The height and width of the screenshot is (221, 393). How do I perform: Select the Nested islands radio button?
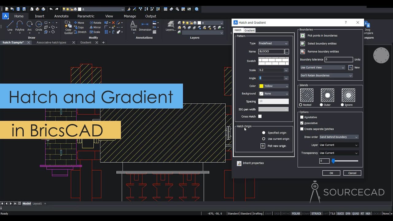tap(301, 105)
